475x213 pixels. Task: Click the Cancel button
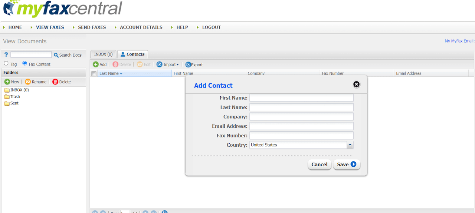(x=320, y=164)
